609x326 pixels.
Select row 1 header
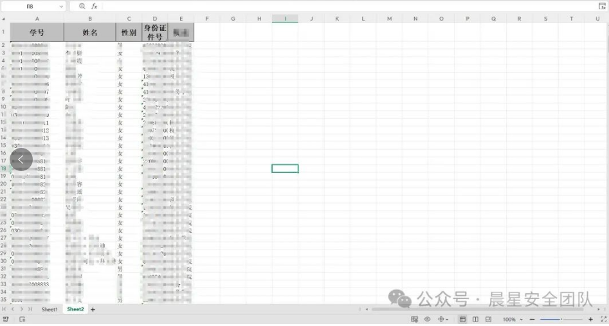coord(3,32)
